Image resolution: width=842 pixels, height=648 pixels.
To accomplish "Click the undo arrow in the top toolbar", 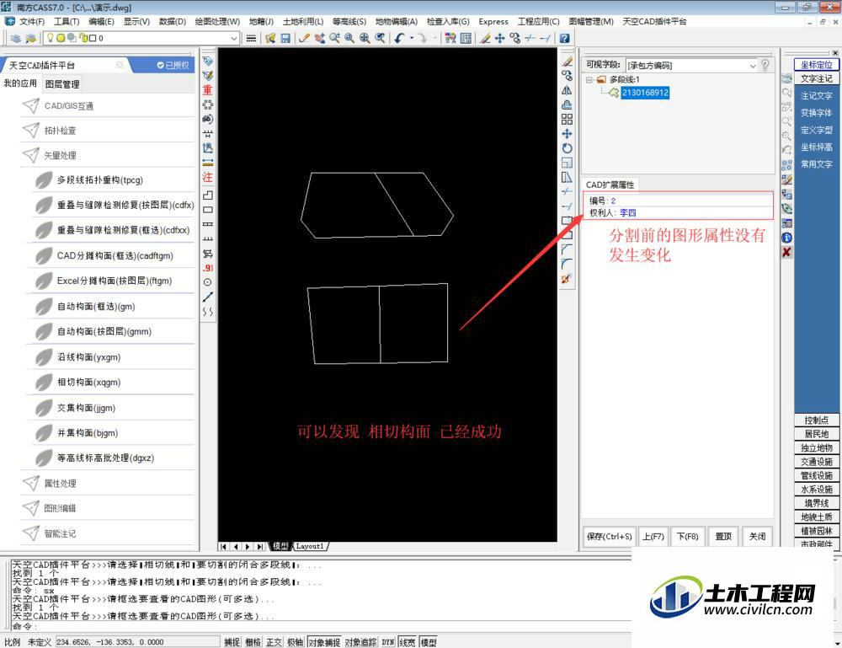I will [399, 38].
